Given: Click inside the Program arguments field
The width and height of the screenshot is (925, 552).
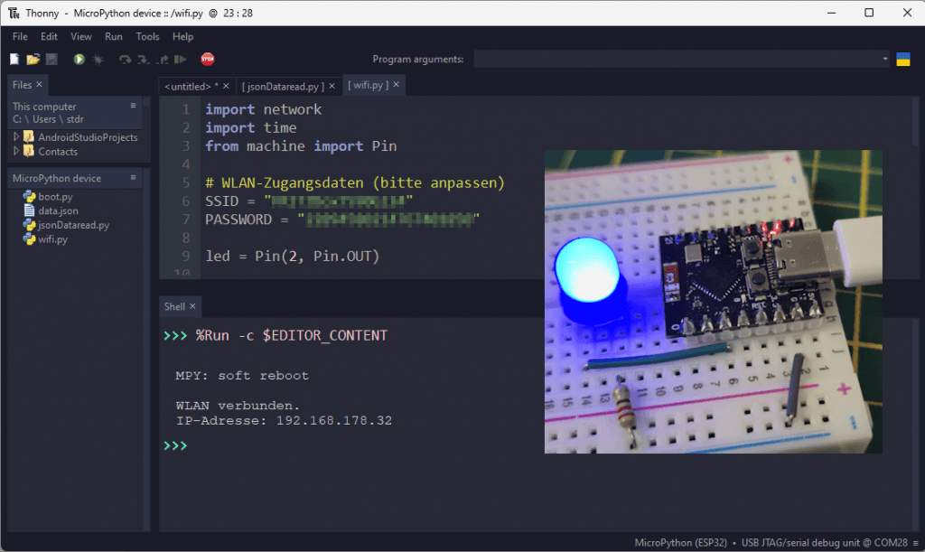Looking at the screenshot, I should pos(677,59).
